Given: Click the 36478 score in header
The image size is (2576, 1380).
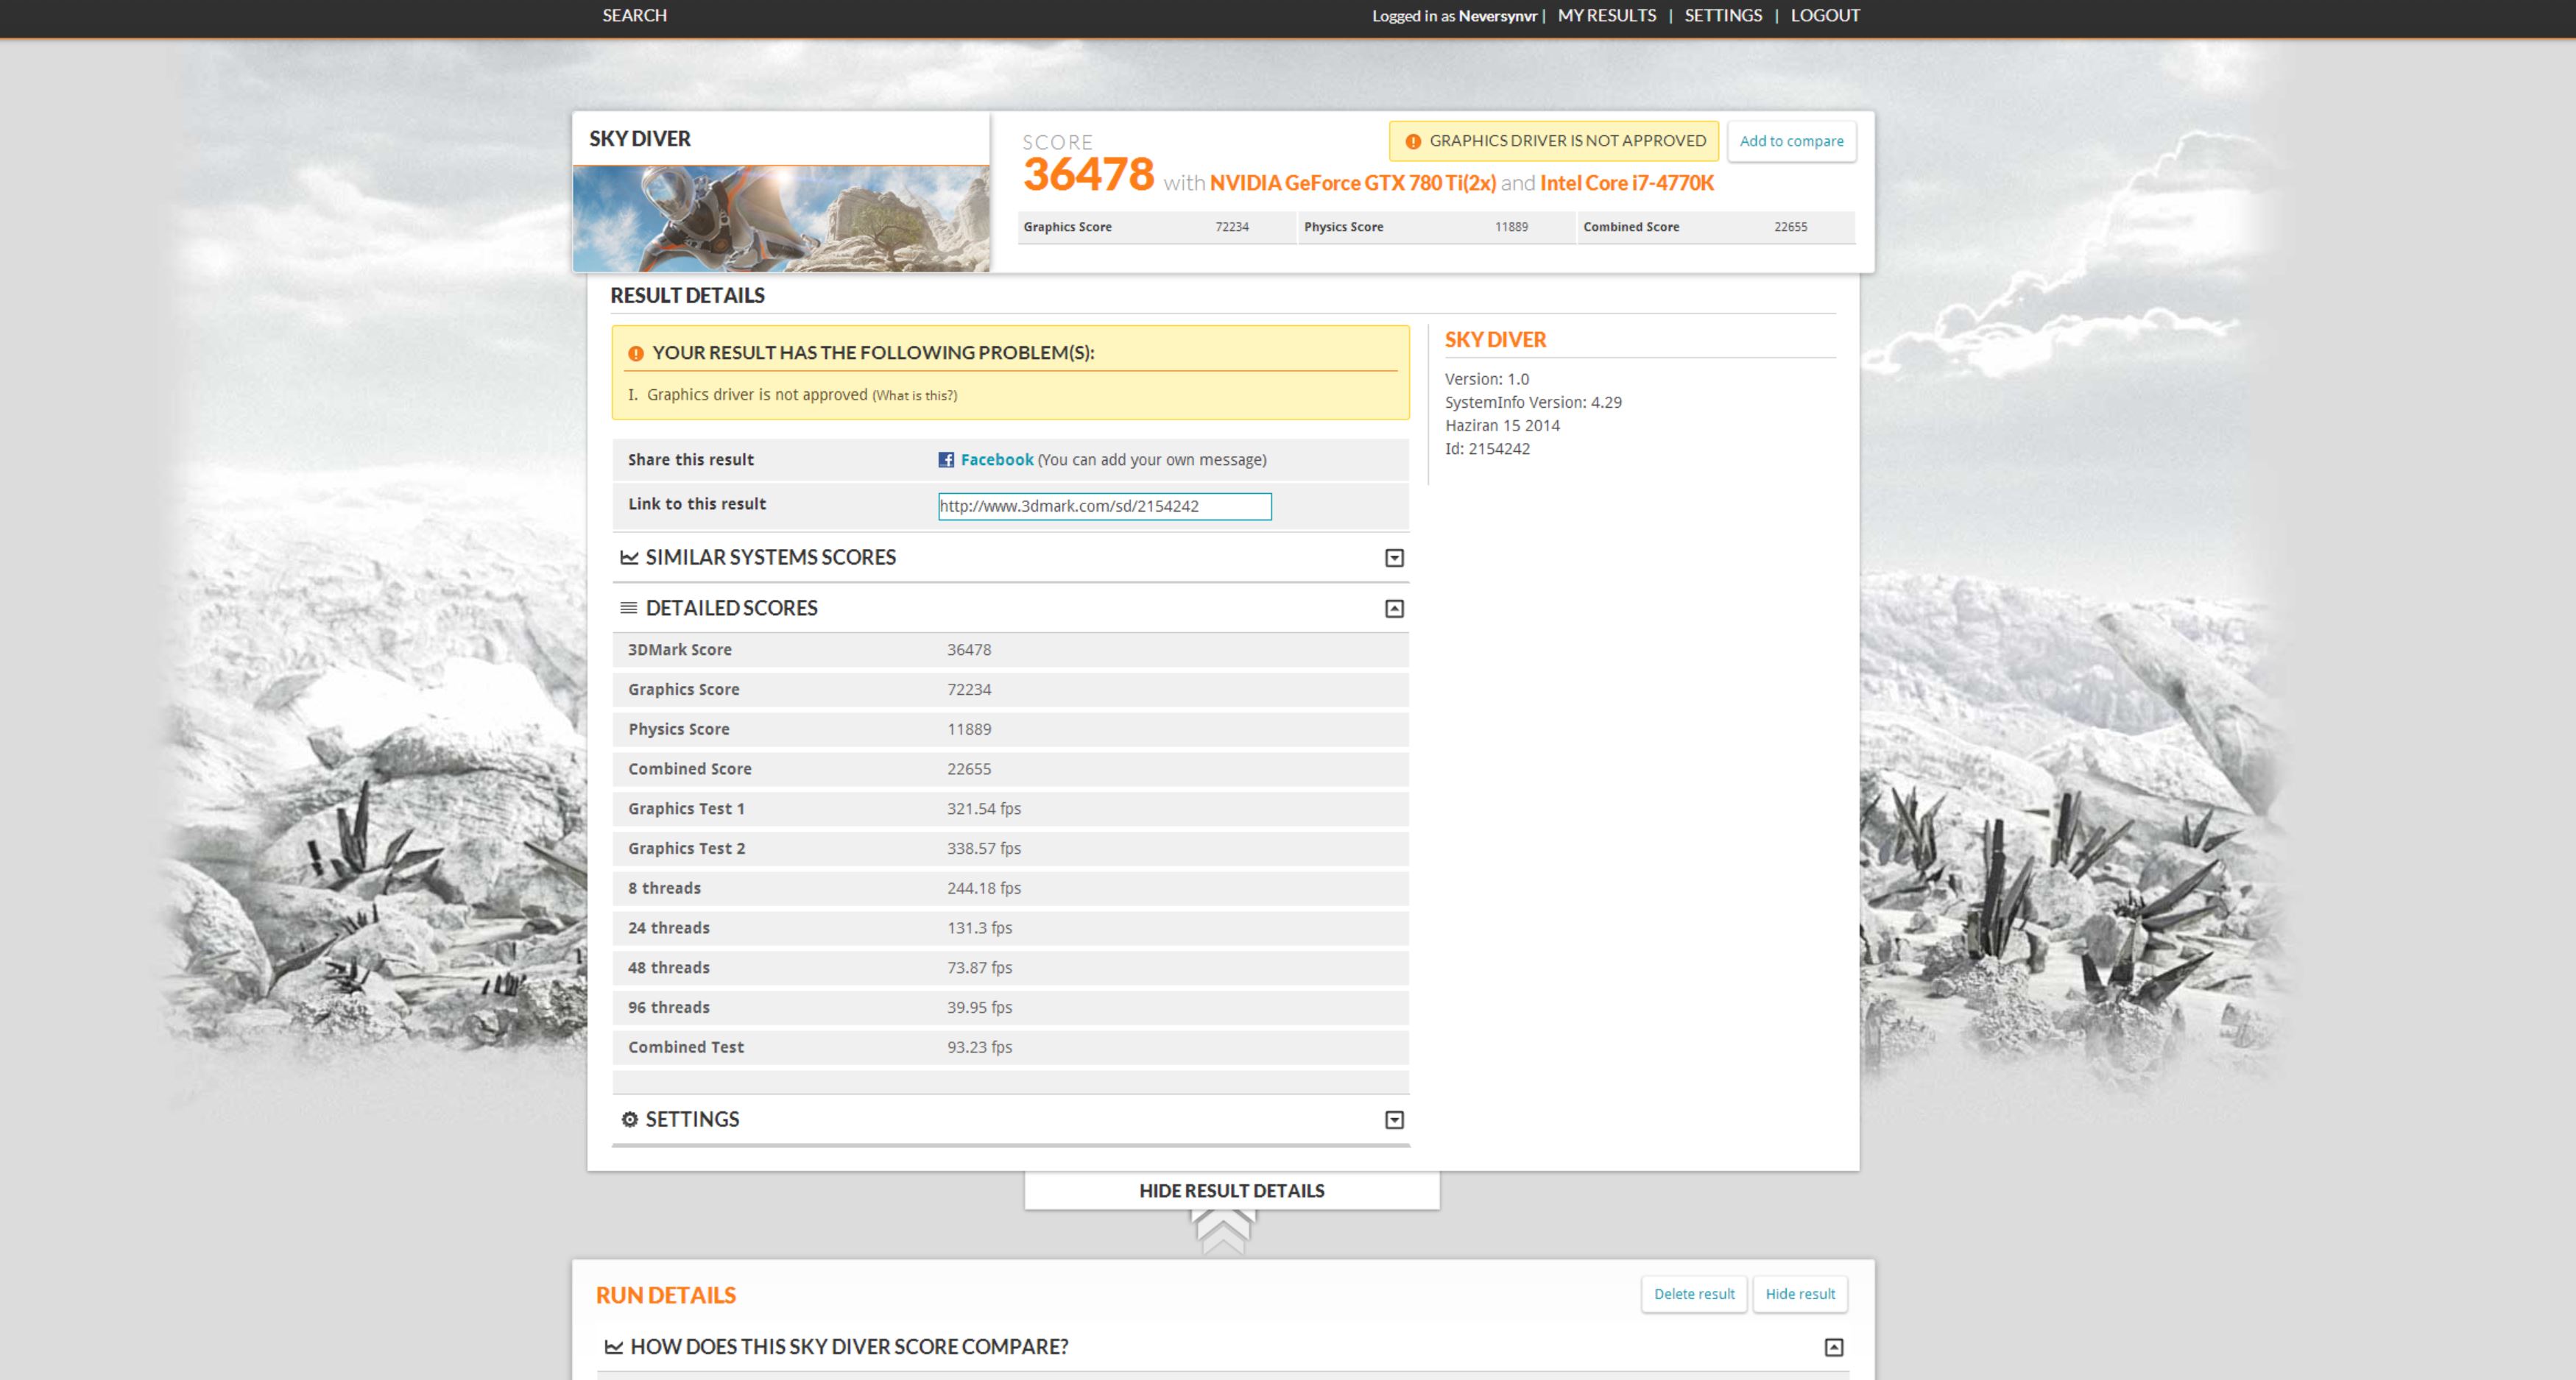Looking at the screenshot, I should click(1088, 174).
